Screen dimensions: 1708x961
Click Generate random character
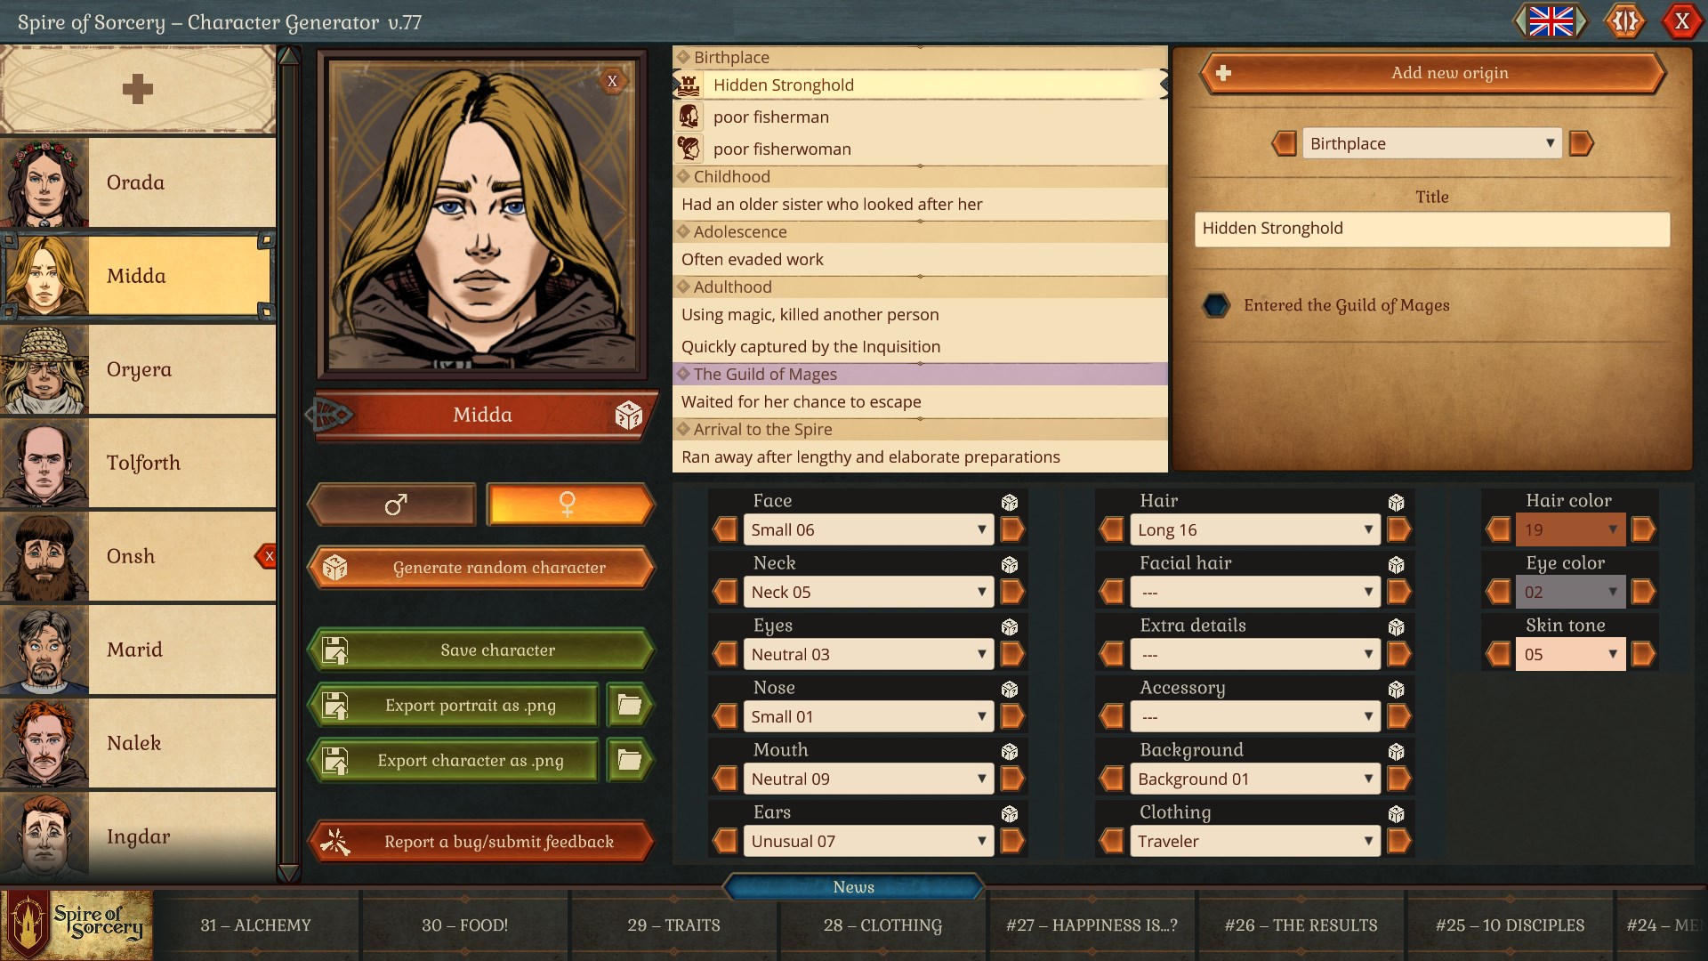click(480, 568)
